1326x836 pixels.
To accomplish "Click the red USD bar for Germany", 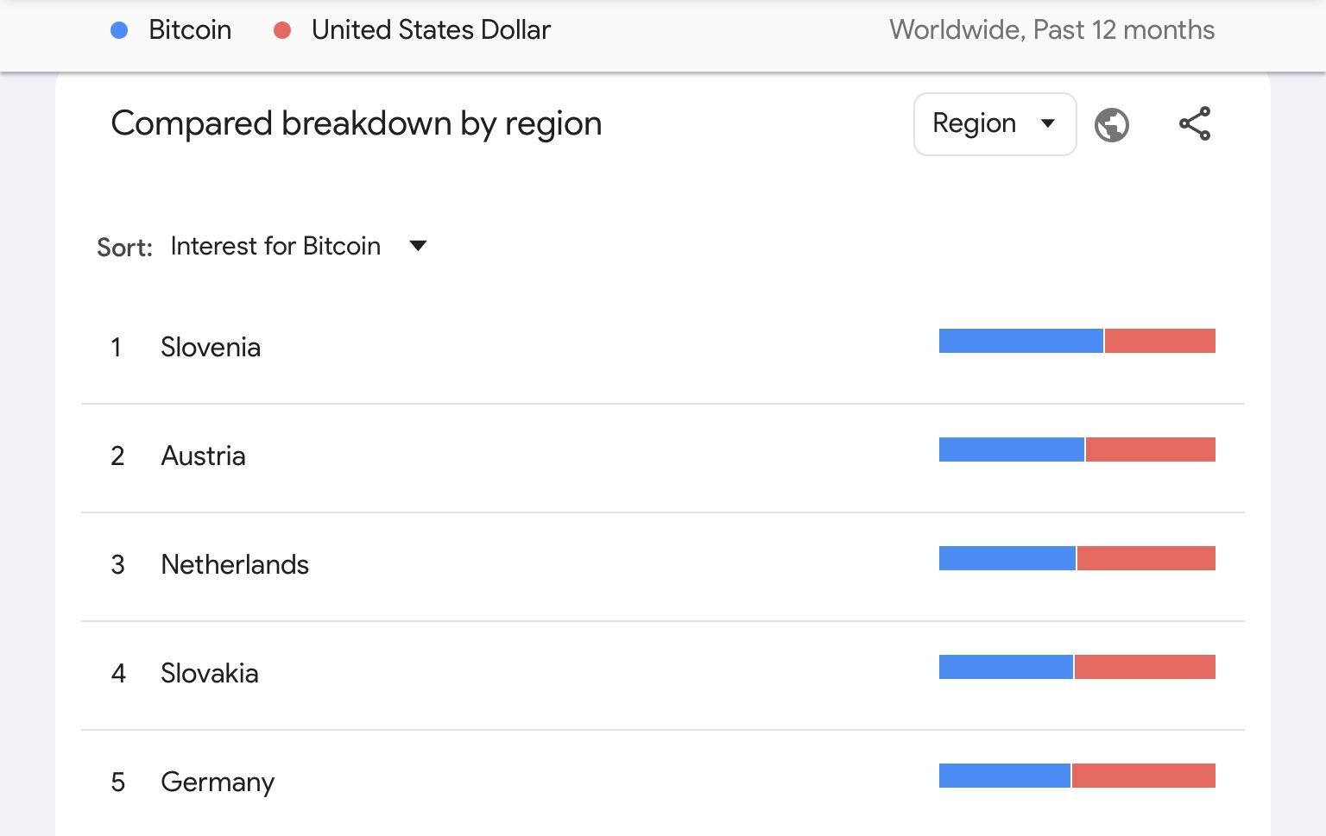I will point(1144,776).
